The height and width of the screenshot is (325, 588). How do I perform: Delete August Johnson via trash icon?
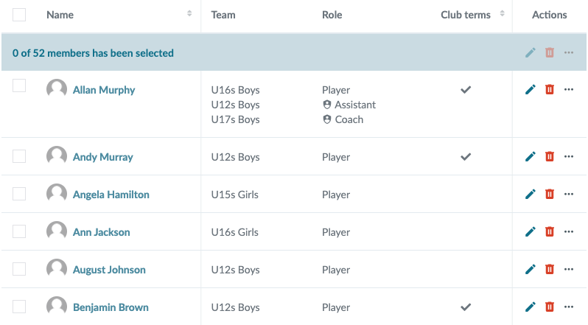[x=550, y=269]
